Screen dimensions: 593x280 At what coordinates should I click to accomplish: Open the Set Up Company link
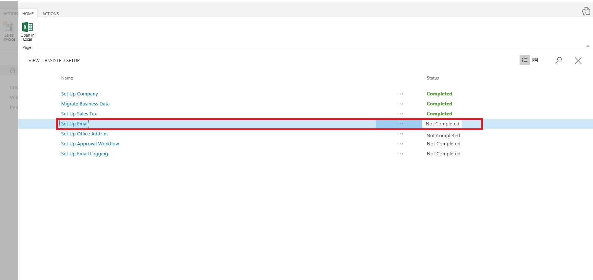pyautogui.click(x=79, y=94)
